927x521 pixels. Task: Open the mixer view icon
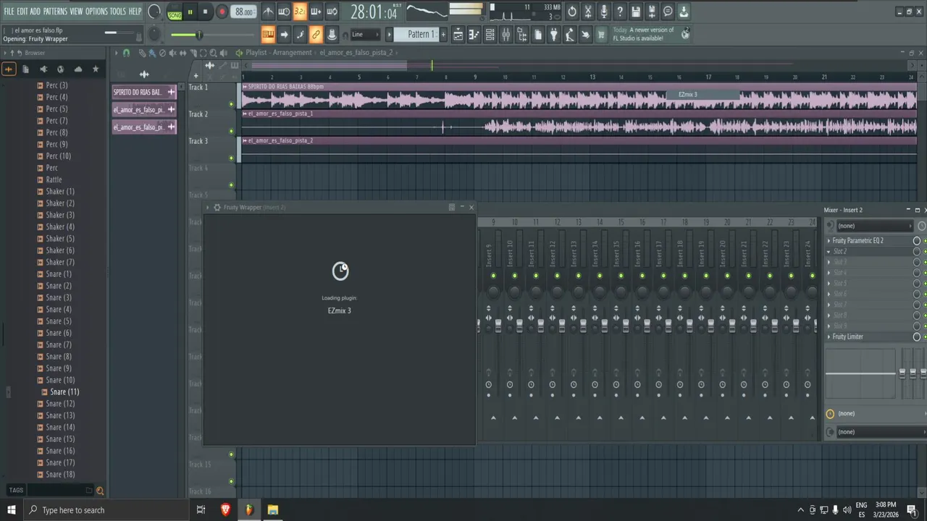(506, 34)
